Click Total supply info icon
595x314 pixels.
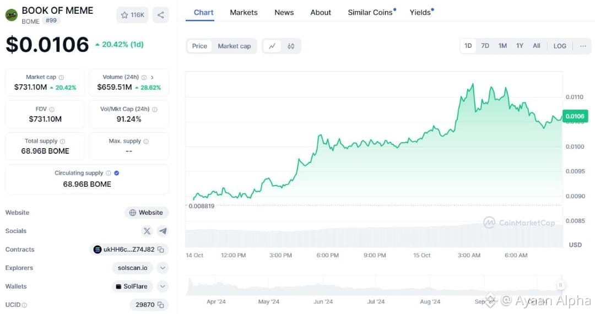pos(63,141)
